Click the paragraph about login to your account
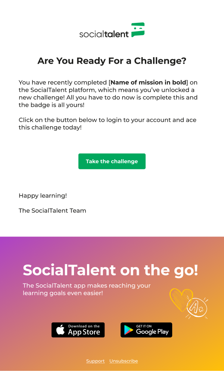The height and width of the screenshot is (371, 224). coord(108,124)
